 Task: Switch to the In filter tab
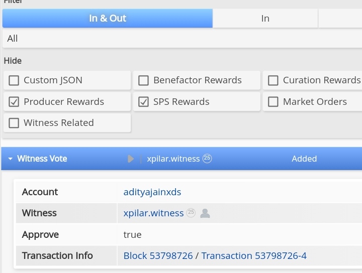[x=265, y=19]
